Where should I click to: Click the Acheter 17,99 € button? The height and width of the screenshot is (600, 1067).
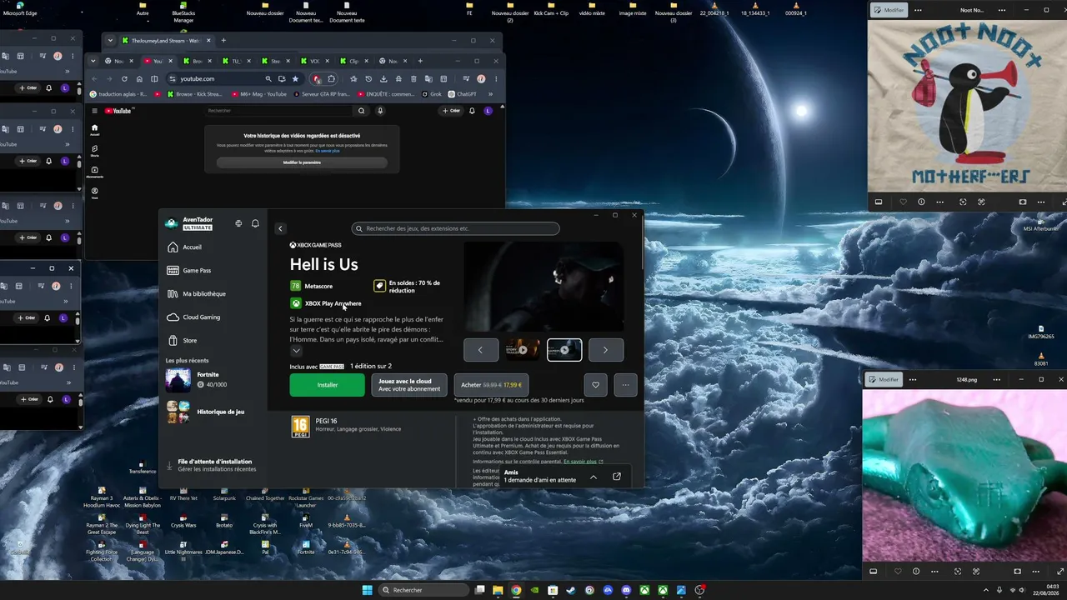point(491,385)
